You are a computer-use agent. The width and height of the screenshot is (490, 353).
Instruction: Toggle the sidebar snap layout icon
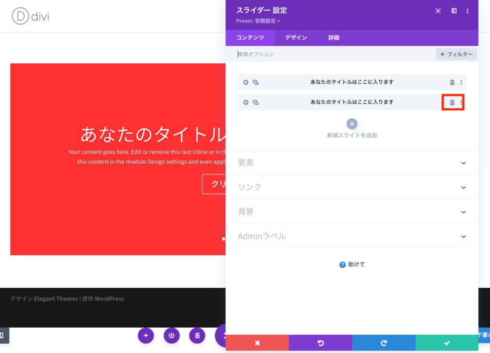click(454, 11)
